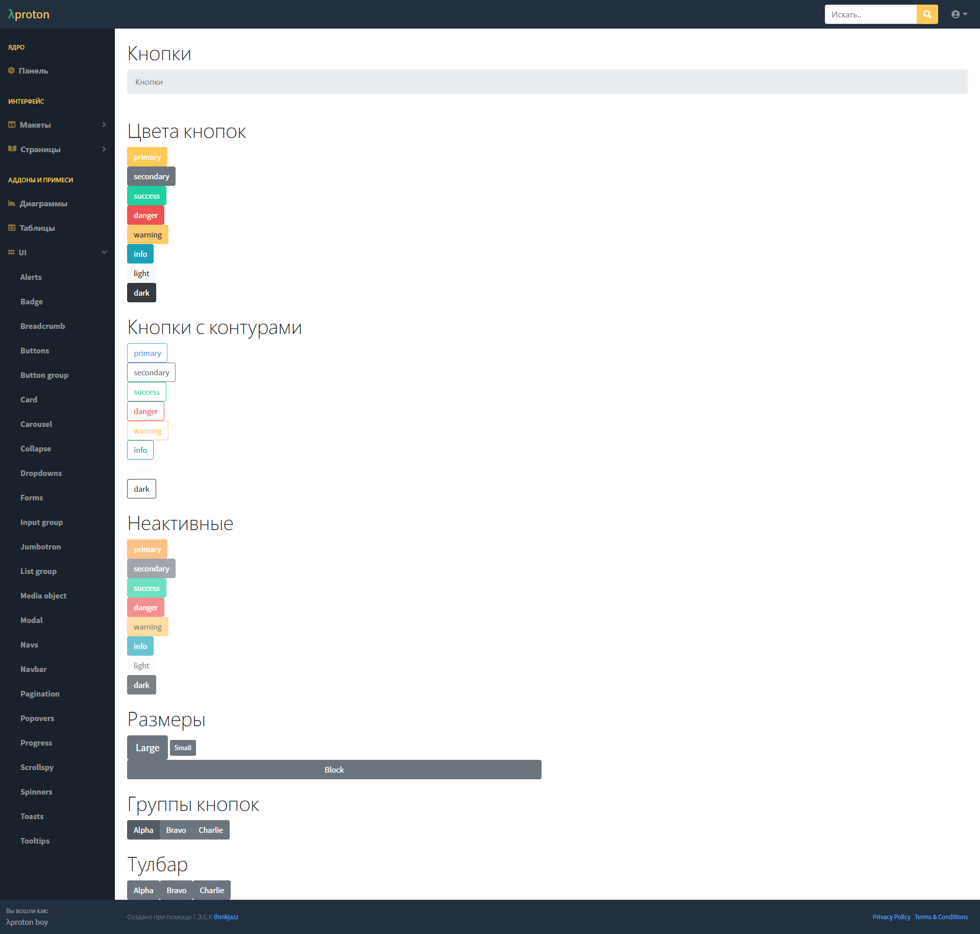Click the search magnifier icon button
Viewport: 980px width, 934px height.
(x=927, y=14)
